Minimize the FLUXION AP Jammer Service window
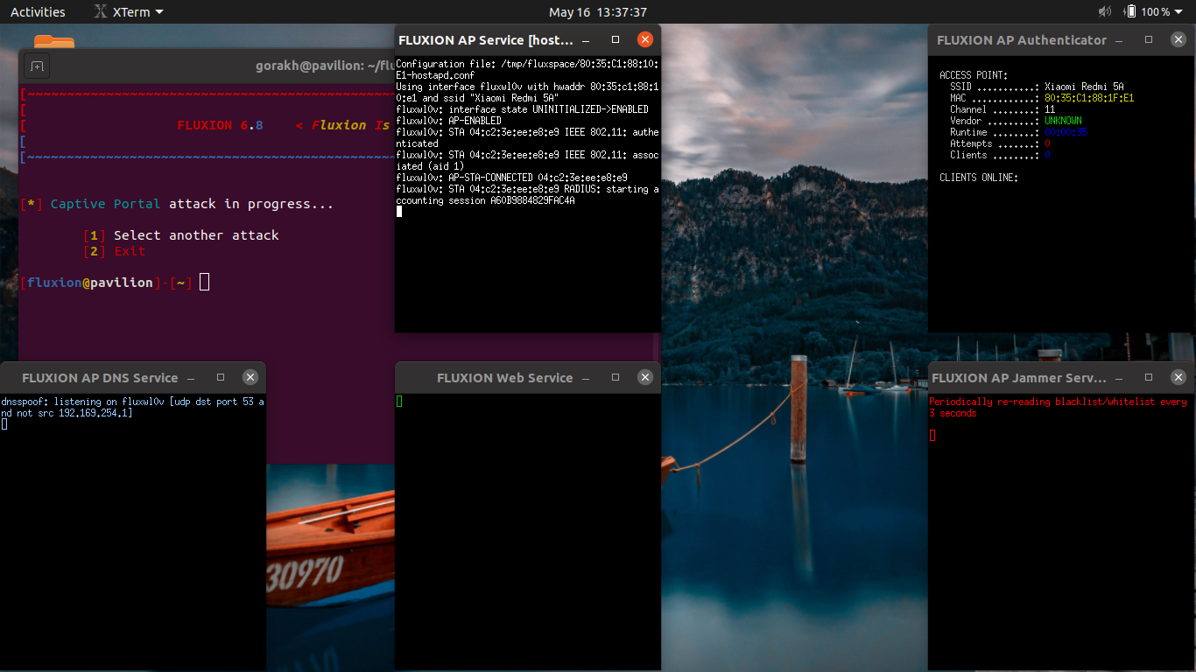This screenshot has width=1196, height=672. click(1119, 377)
